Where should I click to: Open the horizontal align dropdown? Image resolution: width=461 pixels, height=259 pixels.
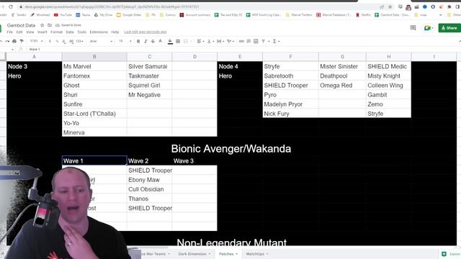click(x=201, y=42)
